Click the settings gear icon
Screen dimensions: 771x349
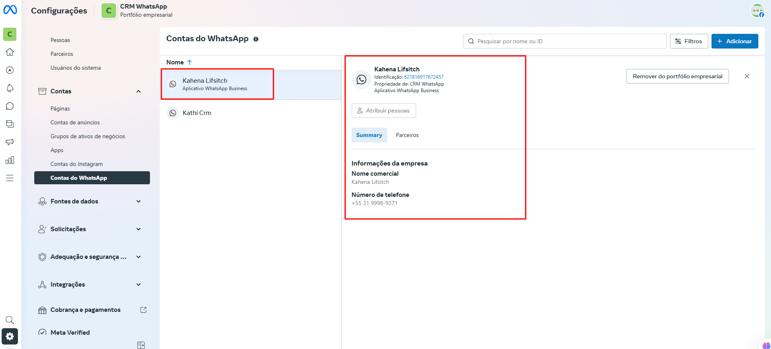point(10,336)
